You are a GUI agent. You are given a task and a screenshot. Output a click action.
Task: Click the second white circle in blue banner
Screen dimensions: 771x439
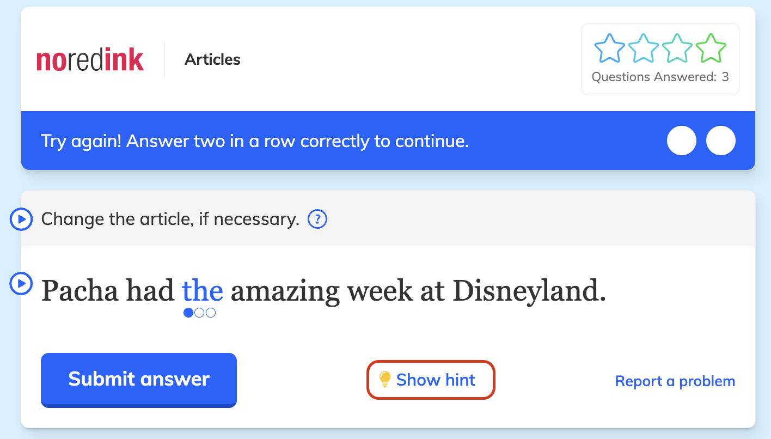coord(721,141)
